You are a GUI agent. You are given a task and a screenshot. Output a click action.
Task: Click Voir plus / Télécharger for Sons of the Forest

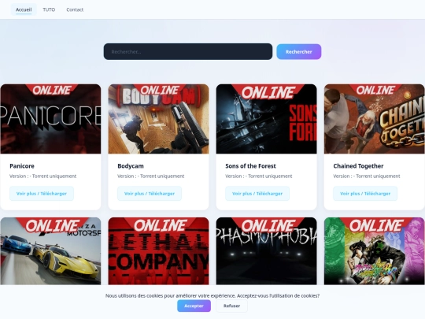tap(257, 194)
